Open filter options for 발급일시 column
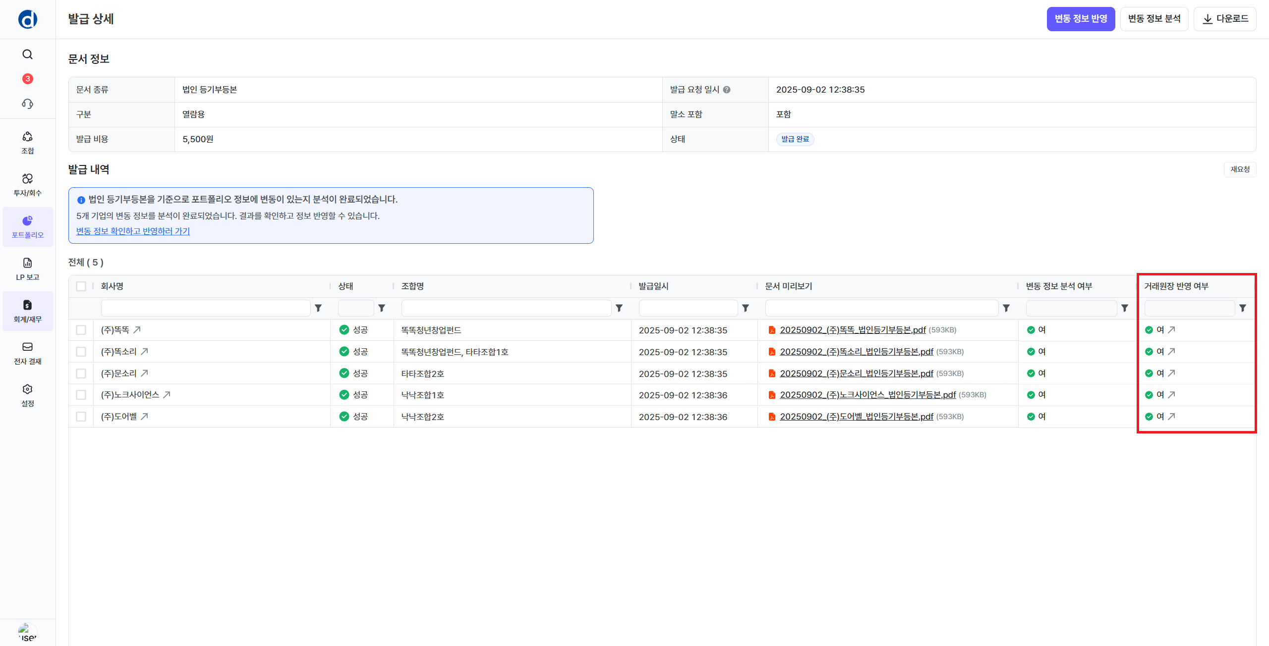 (x=746, y=308)
